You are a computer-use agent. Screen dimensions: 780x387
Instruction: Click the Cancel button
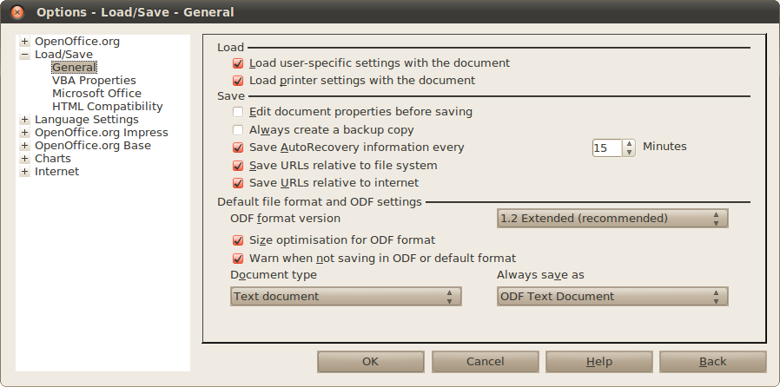pyautogui.click(x=485, y=362)
